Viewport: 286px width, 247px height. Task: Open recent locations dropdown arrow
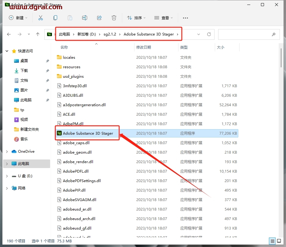29,34
